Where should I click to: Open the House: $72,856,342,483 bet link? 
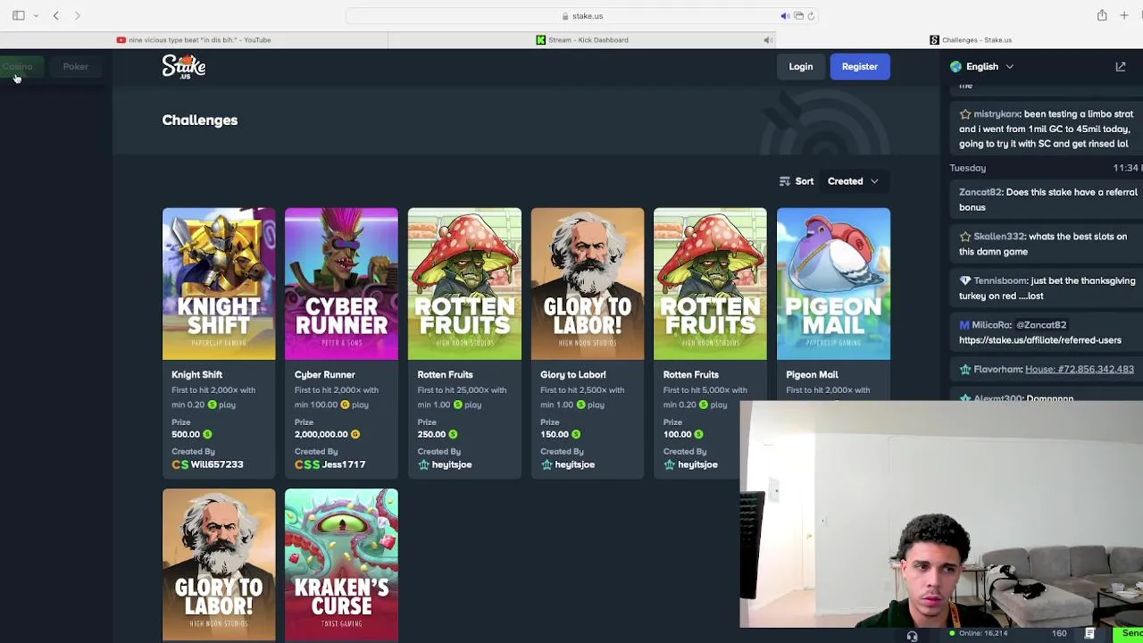coord(1080,369)
